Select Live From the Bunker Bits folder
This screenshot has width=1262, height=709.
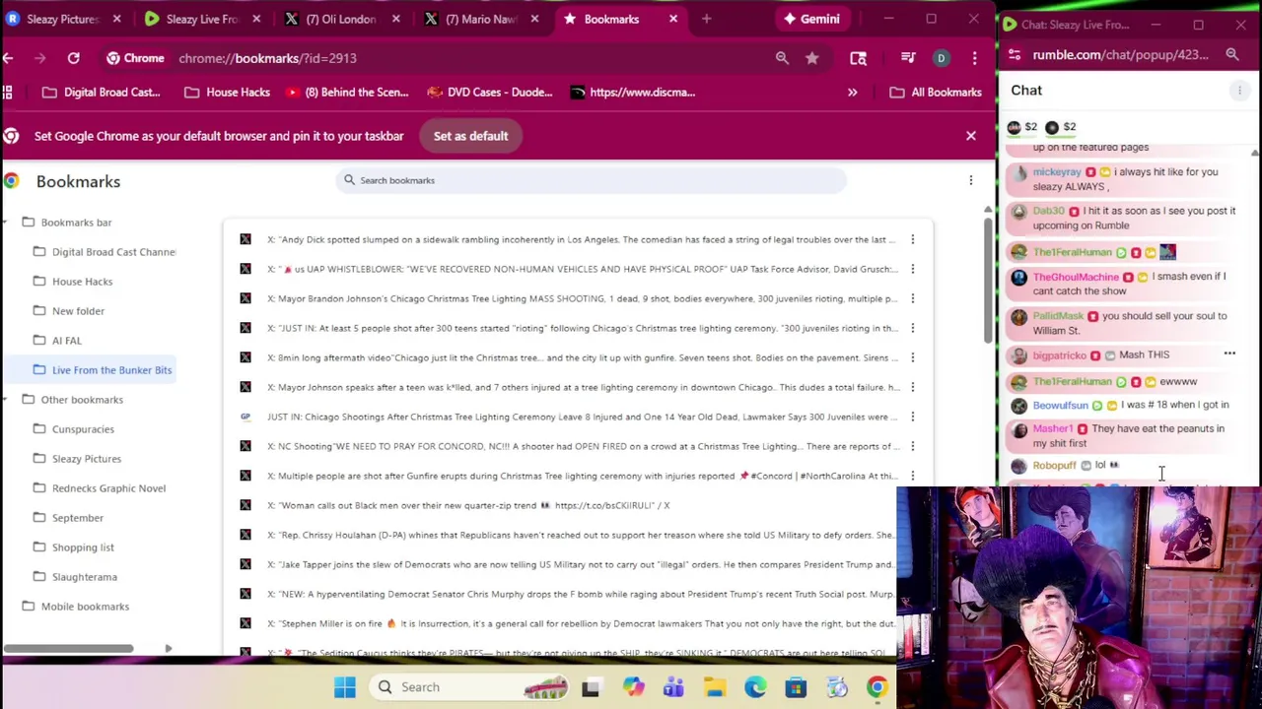coord(103,370)
